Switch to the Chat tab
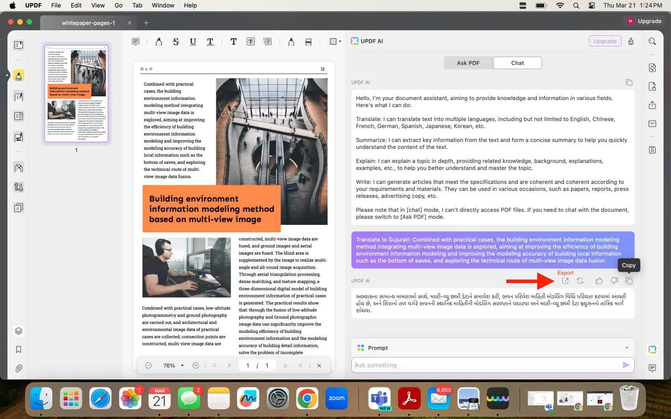This screenshot has height=419, width=671. pos(517,63)
